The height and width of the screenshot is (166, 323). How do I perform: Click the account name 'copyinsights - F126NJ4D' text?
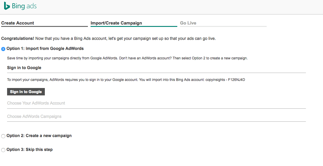coord(225,80)
